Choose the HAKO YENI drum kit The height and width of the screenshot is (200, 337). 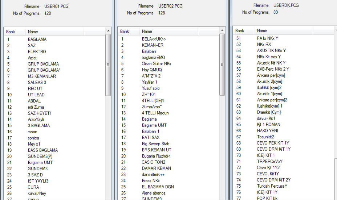click(x=267, y=131)
